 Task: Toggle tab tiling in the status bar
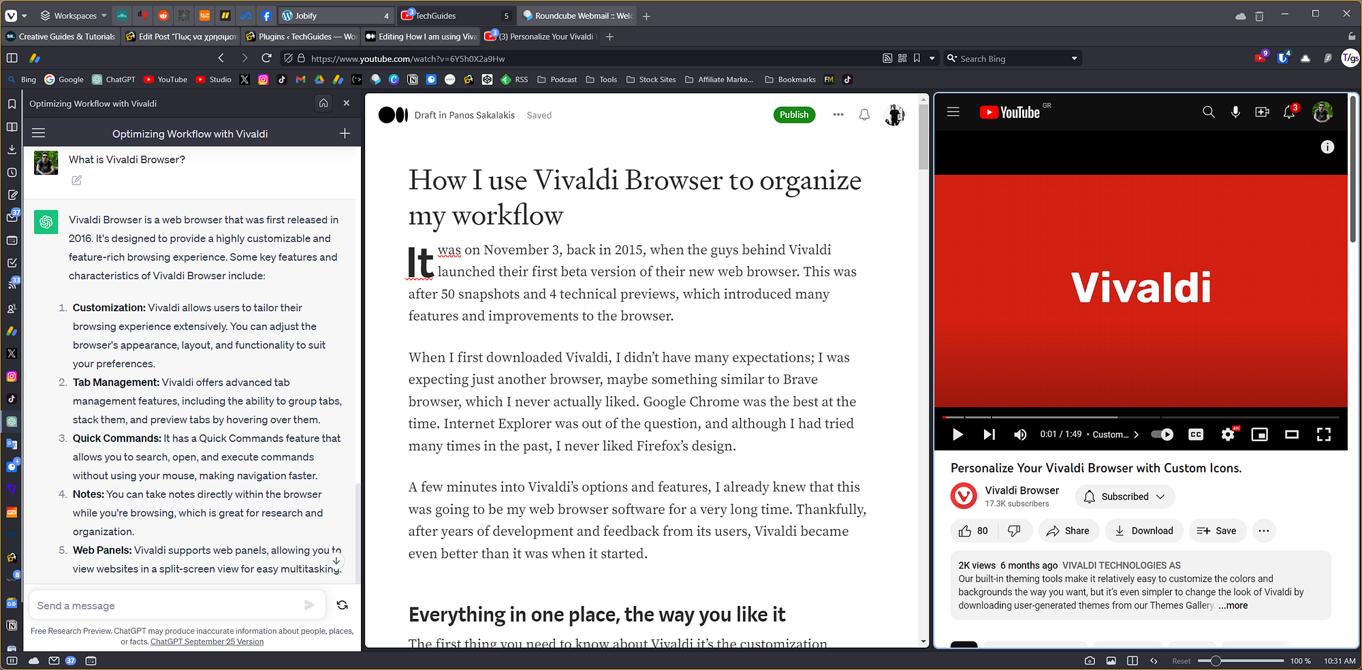coord(1132,660)
